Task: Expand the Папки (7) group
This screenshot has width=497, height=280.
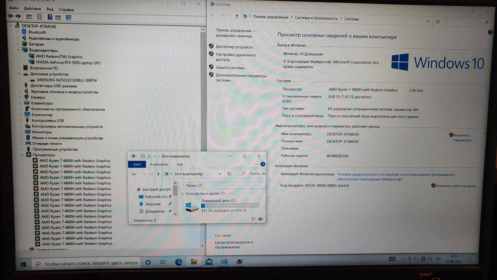Action: coord(183,186)
